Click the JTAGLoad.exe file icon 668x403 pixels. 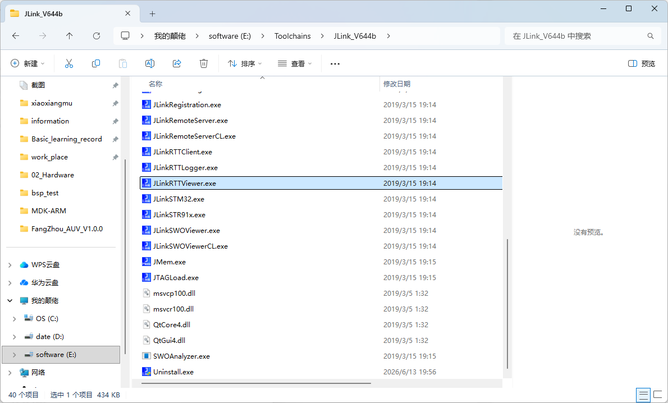pyautogui.click(x=146, y=277)
